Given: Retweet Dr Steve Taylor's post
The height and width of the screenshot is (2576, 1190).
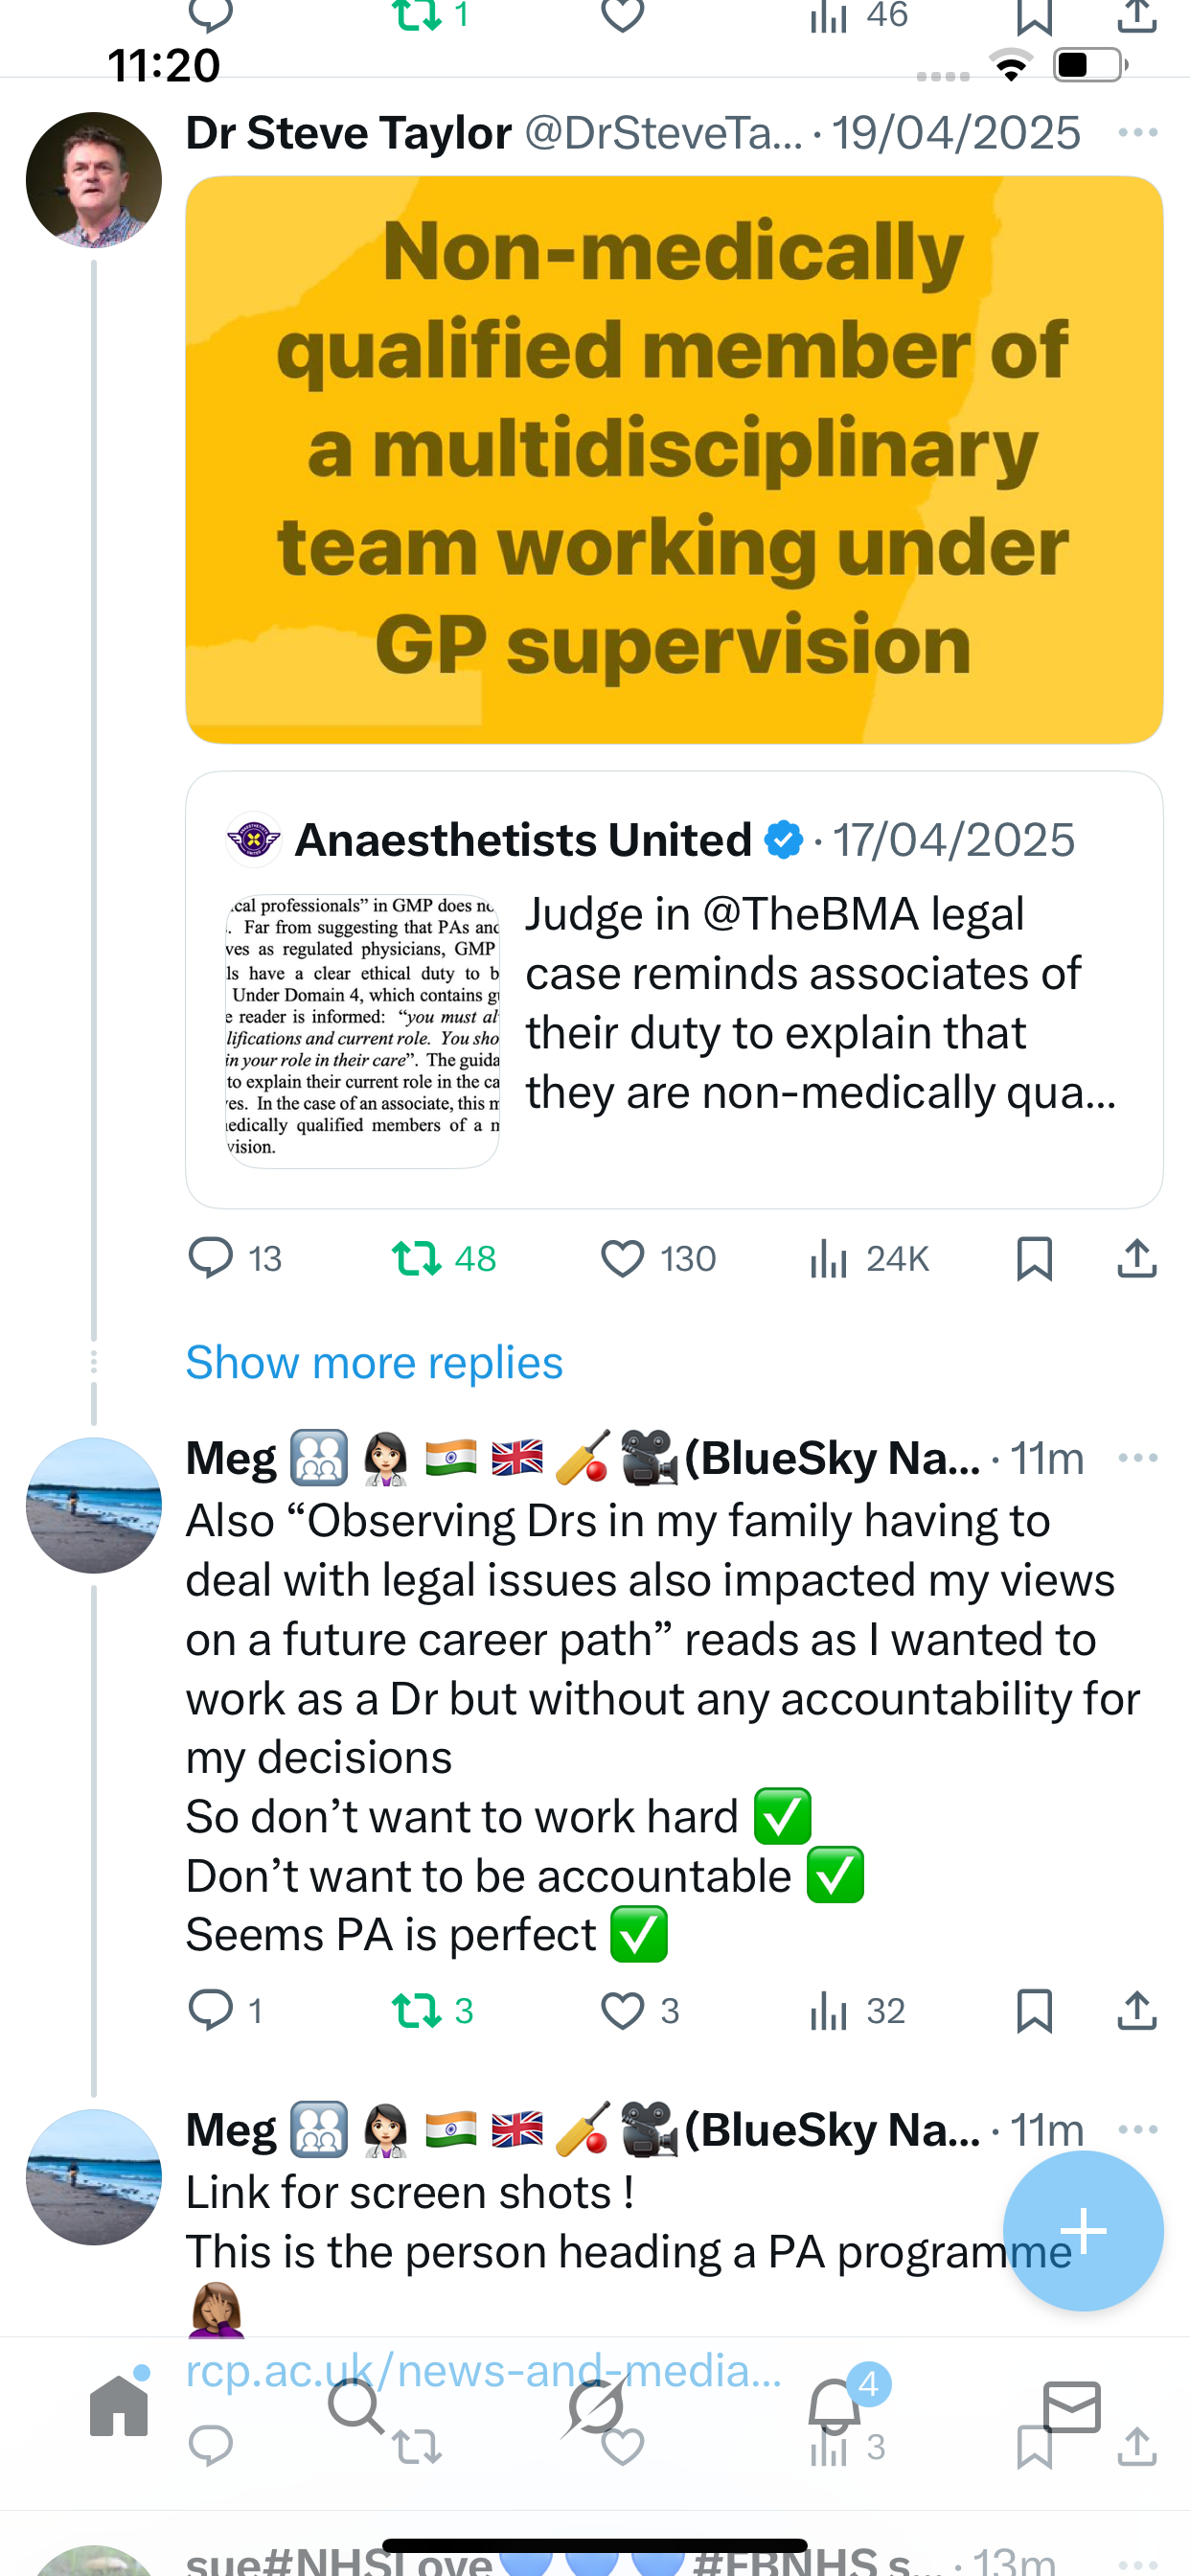Looking at the screenshot, I should tap(416, 1258).
